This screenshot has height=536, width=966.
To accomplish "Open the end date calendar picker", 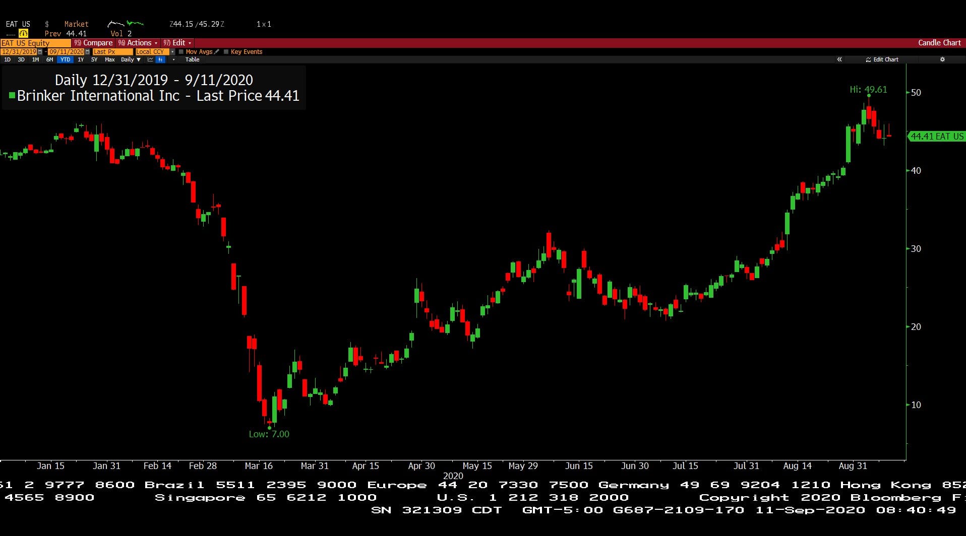I will 87,52.
